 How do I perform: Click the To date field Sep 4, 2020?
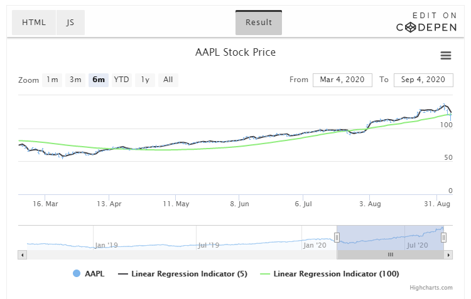tap(423, 80)
